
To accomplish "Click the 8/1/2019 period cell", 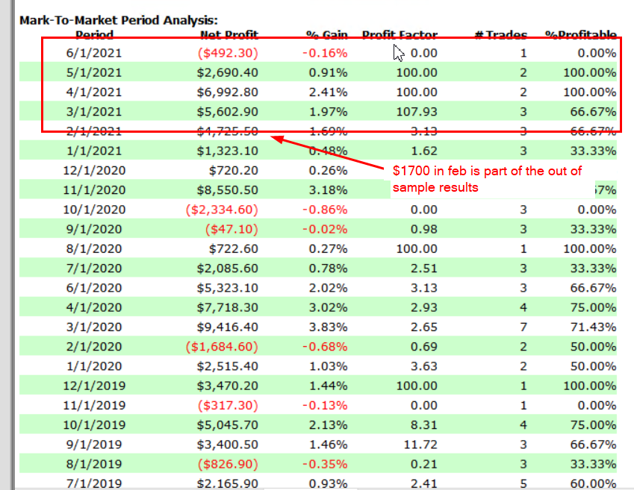I will pos(95,463).
